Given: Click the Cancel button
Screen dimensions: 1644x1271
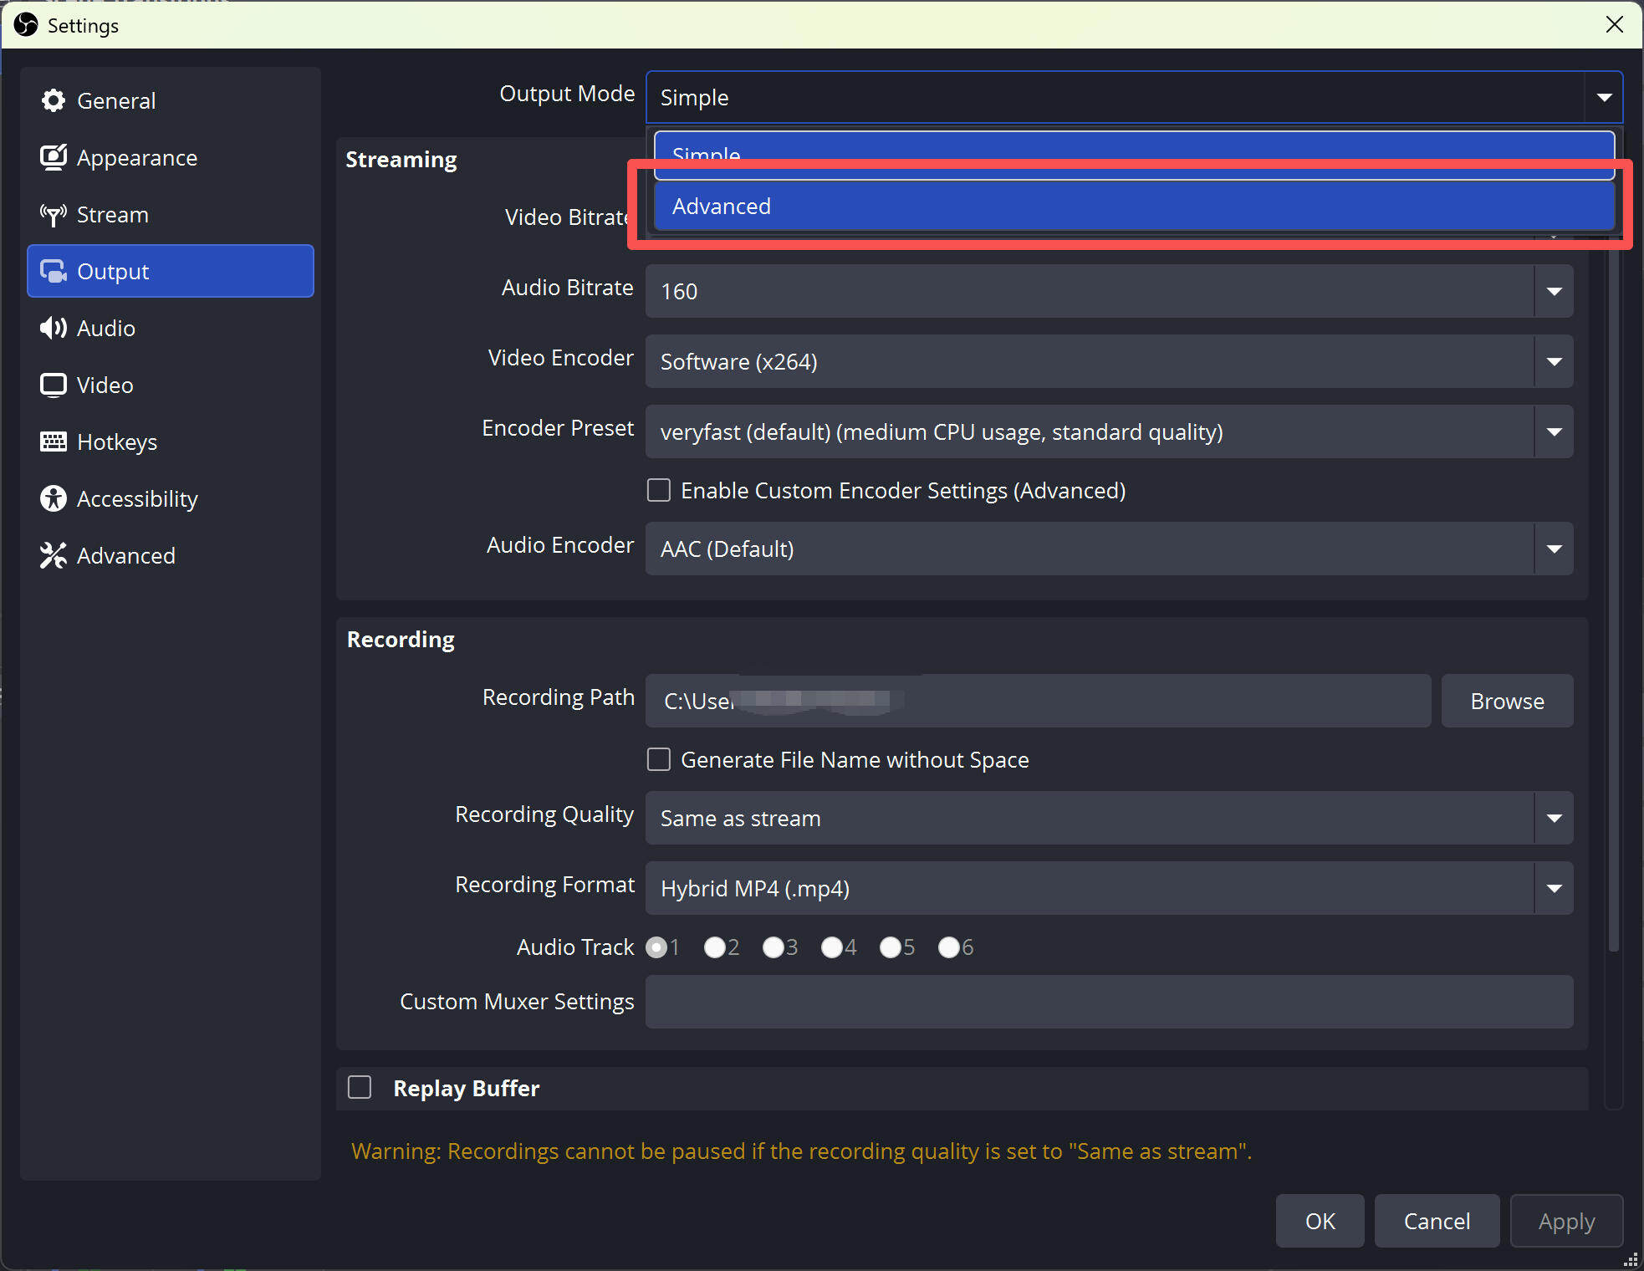Looking at the screenshot, I should (1437, 1221).
